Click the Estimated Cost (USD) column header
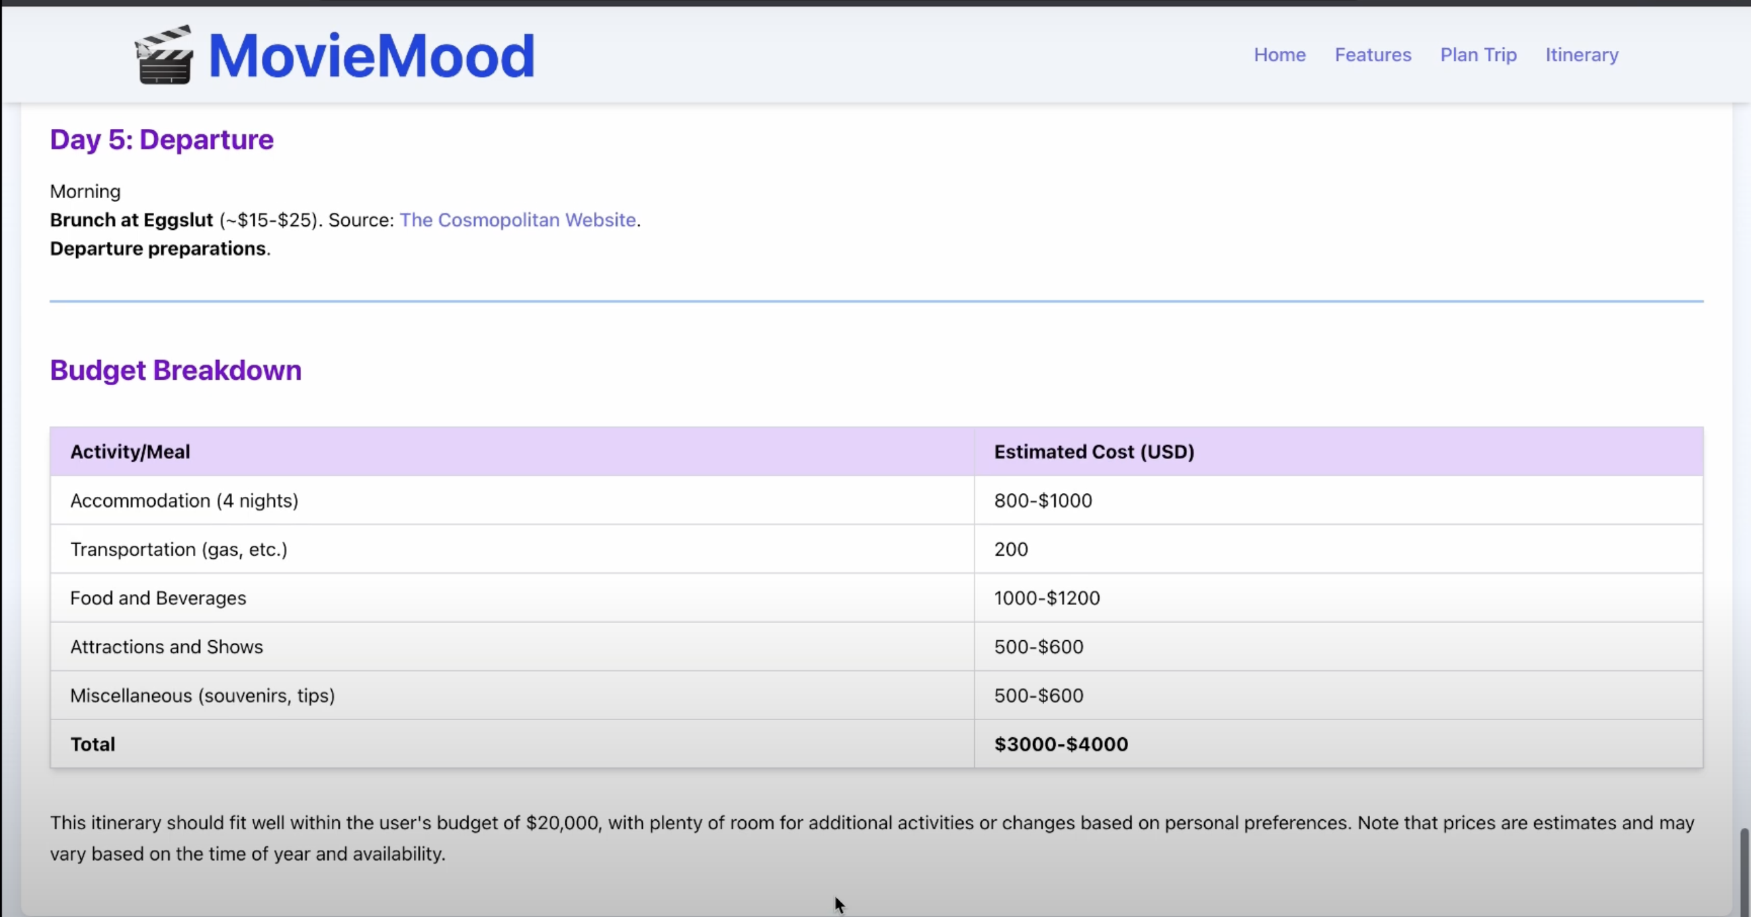Image resolution: width=1751 pixels, height=917 pixels. (1094, 452)
